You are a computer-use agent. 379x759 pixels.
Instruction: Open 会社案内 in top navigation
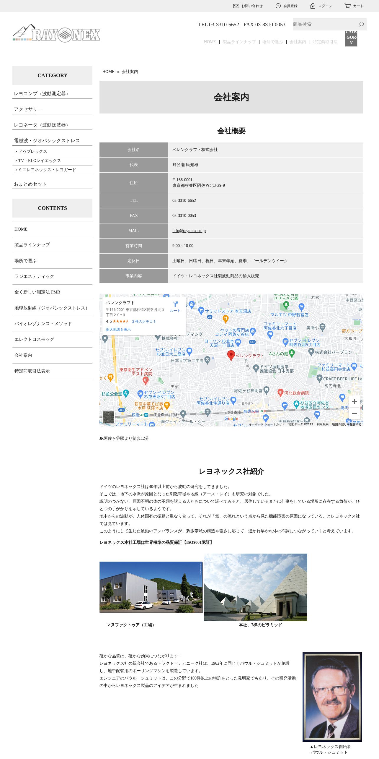point(298,42)
